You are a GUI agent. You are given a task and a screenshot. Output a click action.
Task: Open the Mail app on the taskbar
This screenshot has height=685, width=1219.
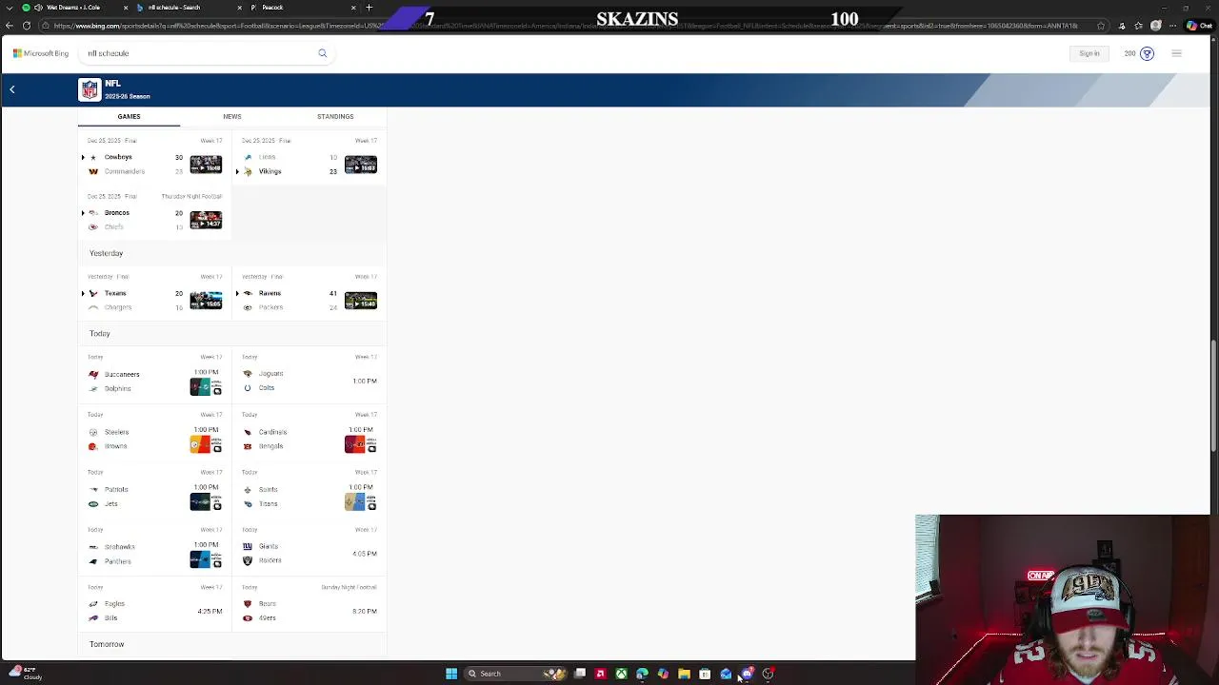(x=726, y=674)
